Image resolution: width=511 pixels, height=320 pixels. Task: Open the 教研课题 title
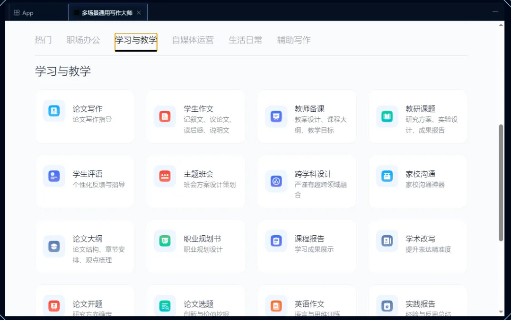pos(421,108)
